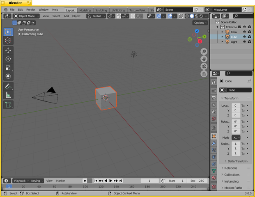Expand the Light item in outliner
Screen dimensions: 255x197
[x=222, y=42]
